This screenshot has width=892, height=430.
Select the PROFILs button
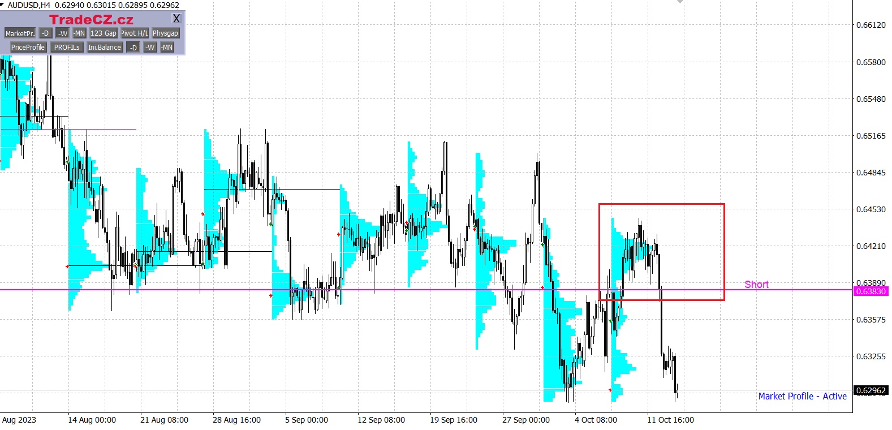(x=67, y=48)
